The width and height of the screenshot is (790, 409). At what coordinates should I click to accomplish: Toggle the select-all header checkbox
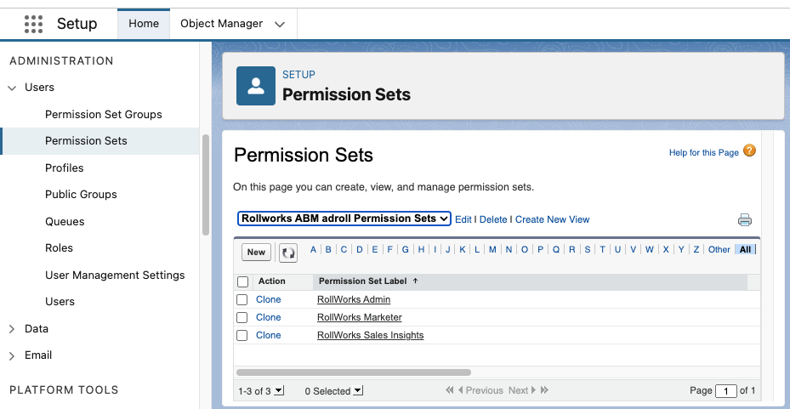click(x=242, y=281)
